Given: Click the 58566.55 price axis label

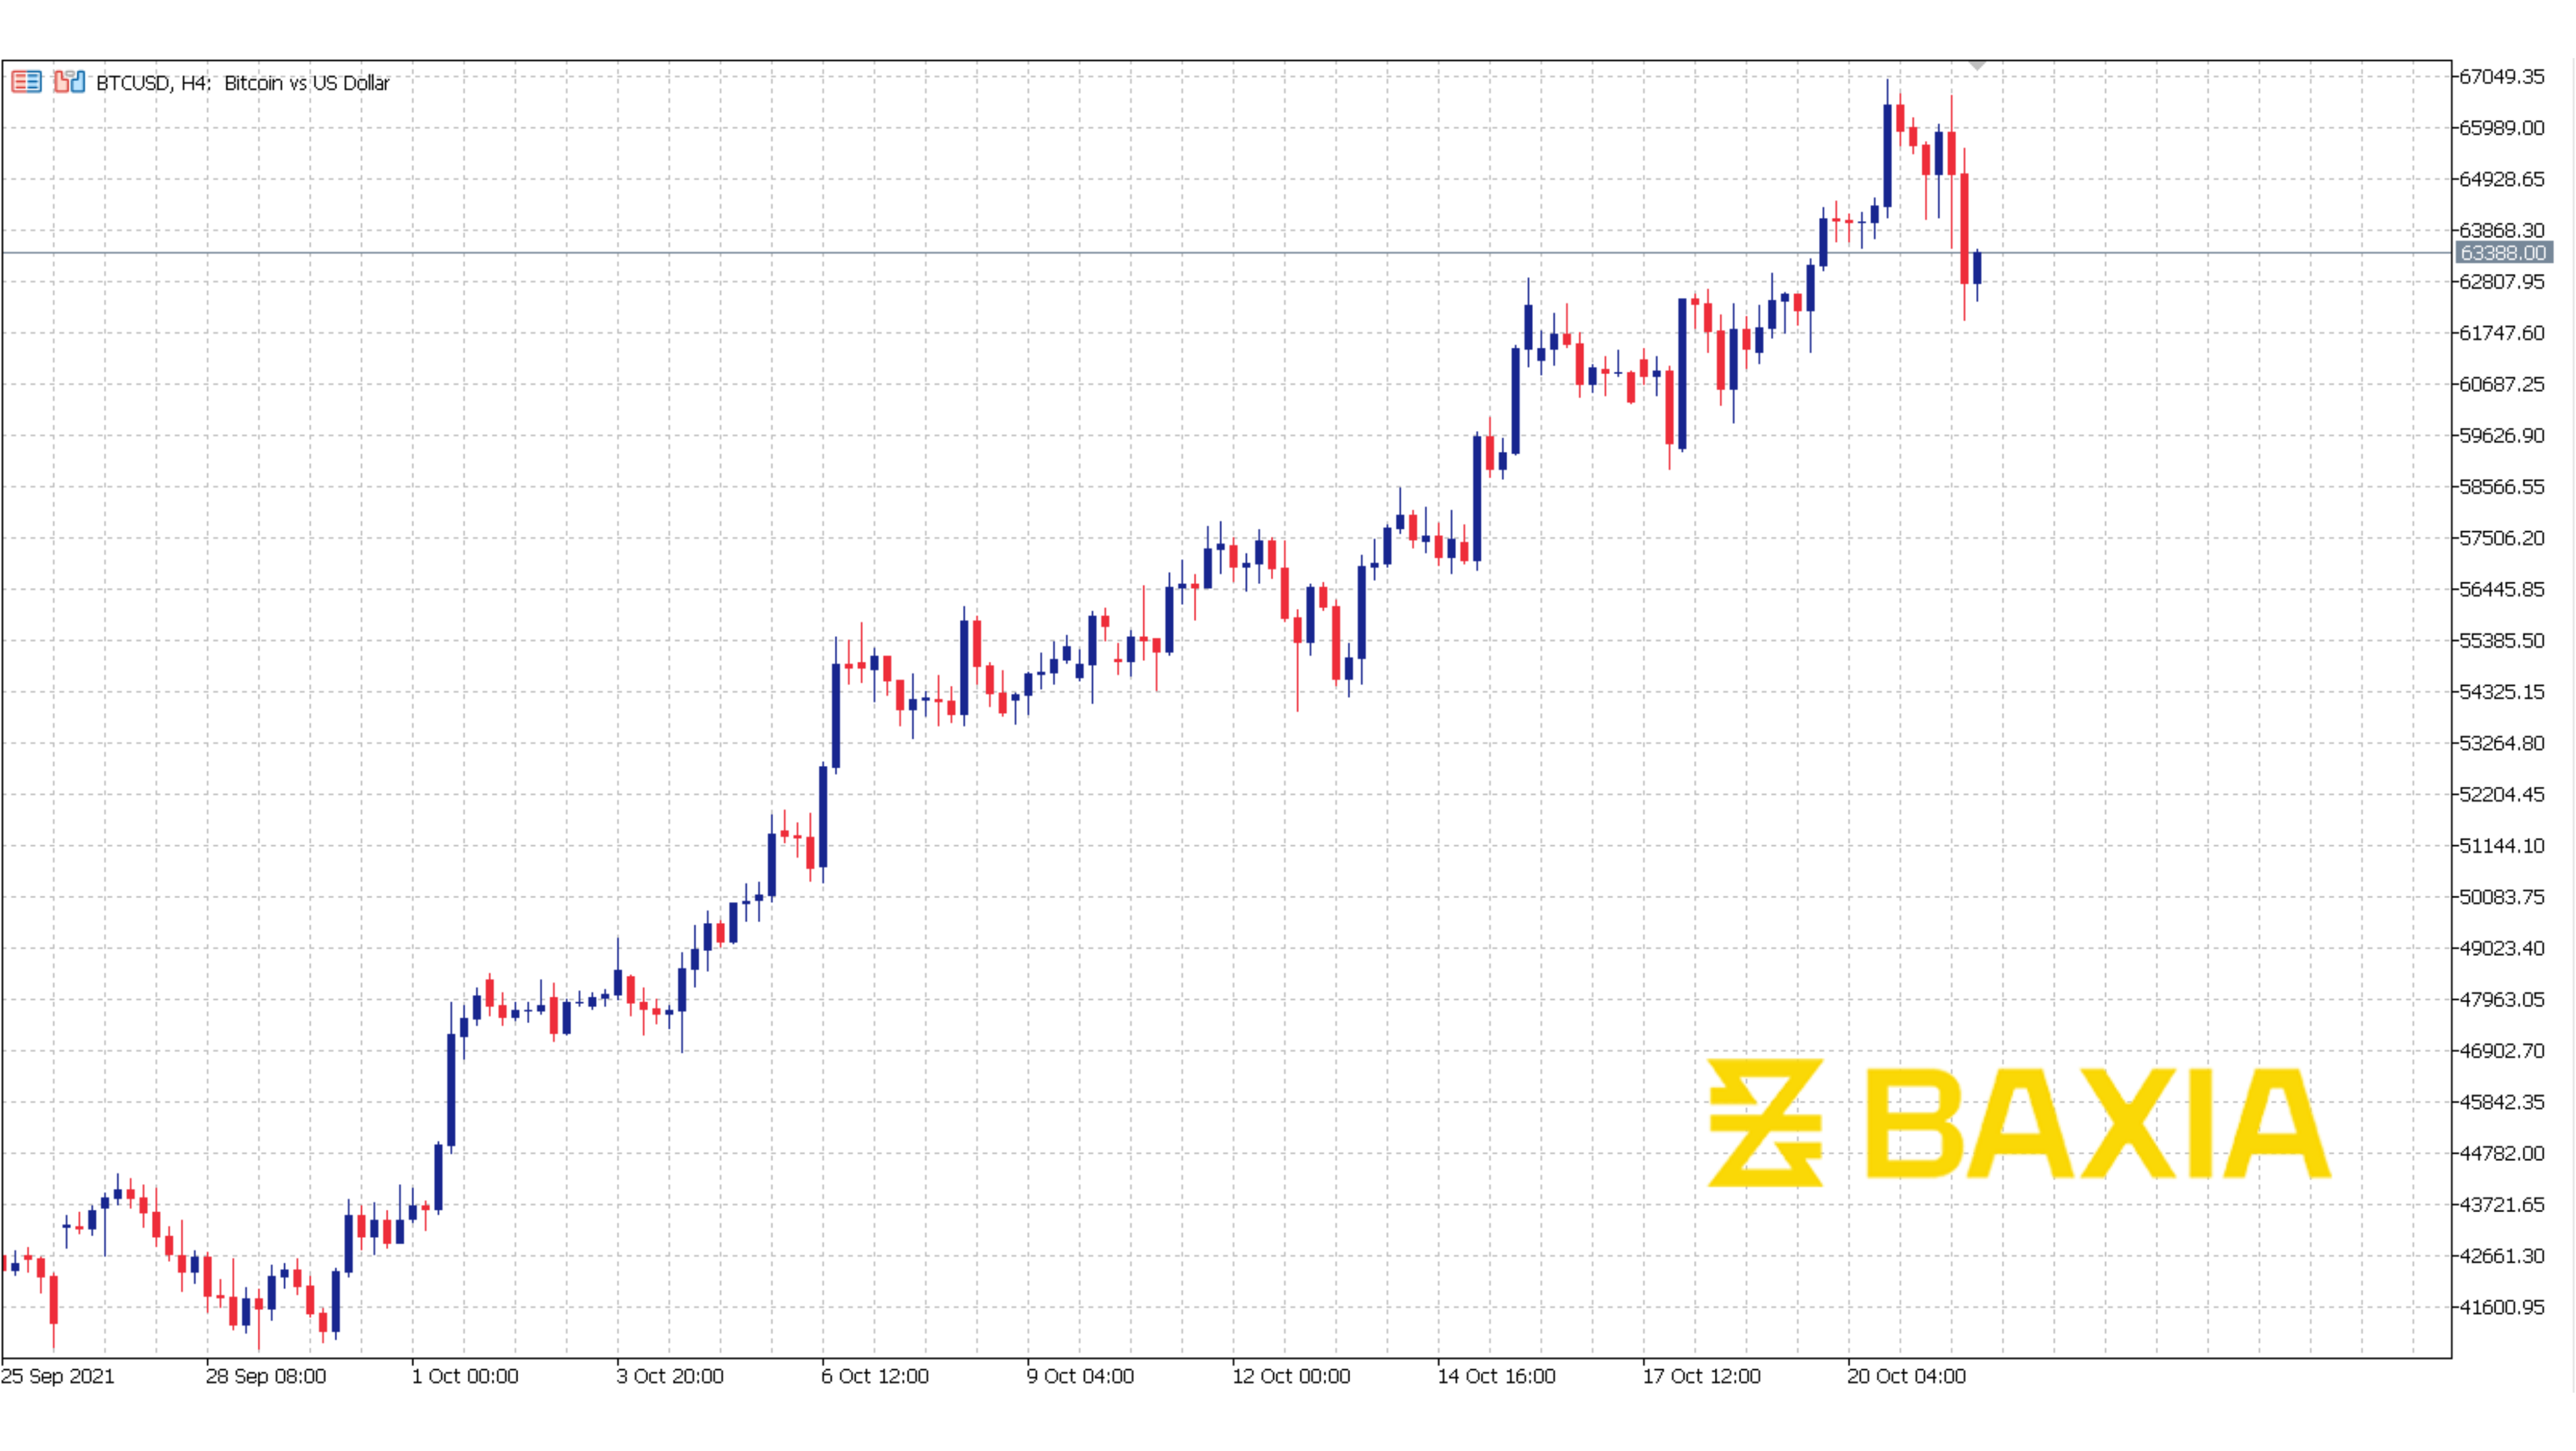Looking at the screenshot, I should (x=2501, y=487).
